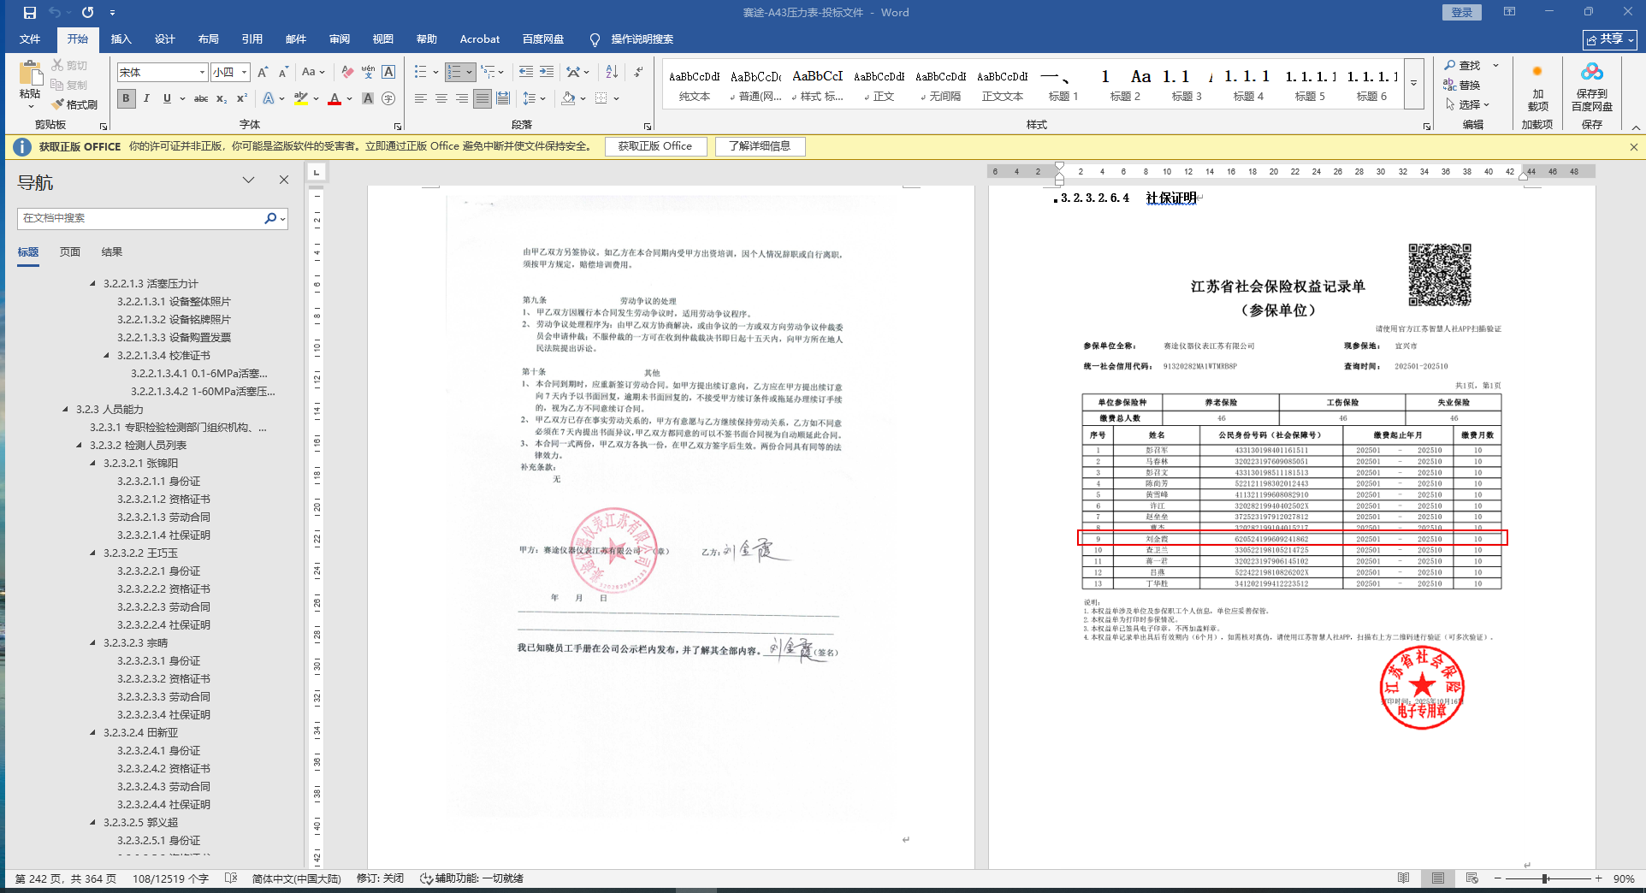Click the Save icon in the quick access toolbar
The width and height of the screenshot is (1646, 893).
pos(29,13)
